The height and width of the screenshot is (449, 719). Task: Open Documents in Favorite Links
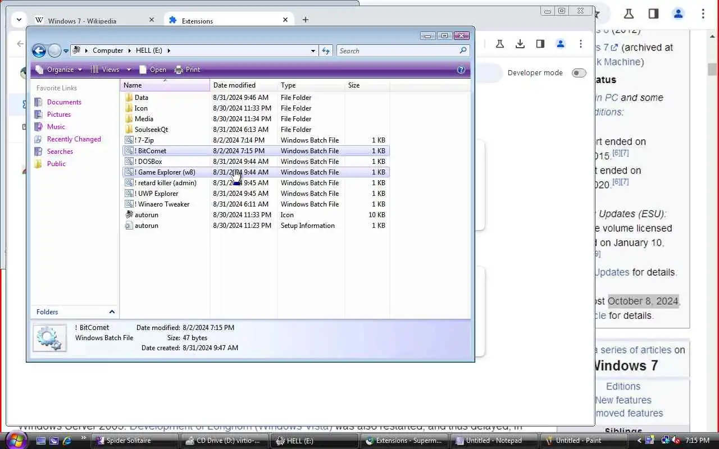[x=64, y=102]
